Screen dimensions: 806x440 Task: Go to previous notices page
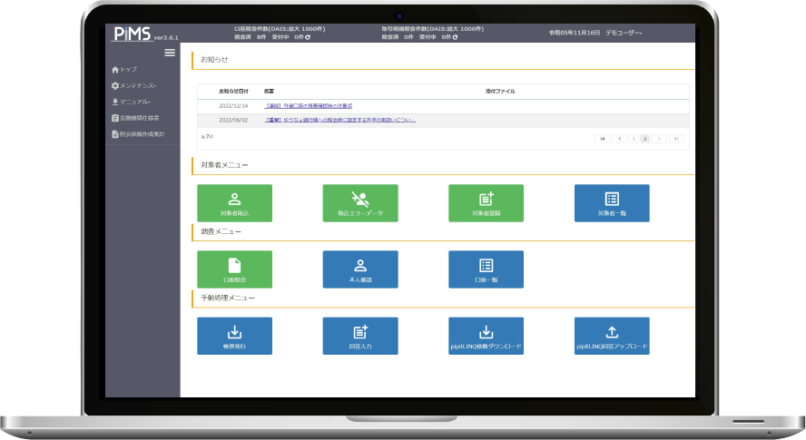(619, 139)
